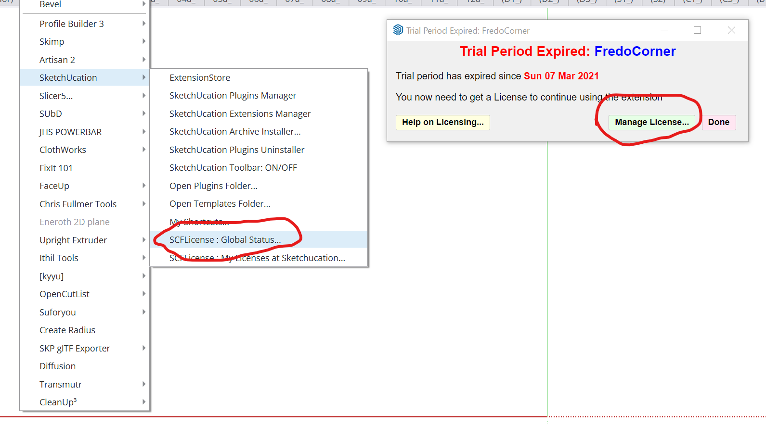The width and height of the screenshot is (766, 426).
Task: Open the [kyyu] menu entry
Action: pyautogui.click(x=85, y=276)
